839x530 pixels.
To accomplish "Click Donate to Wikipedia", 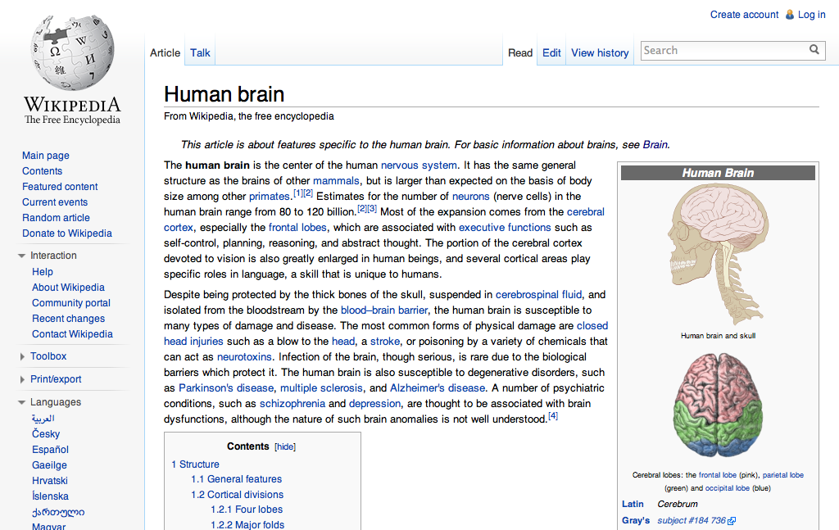I will [x=67, y=233].
